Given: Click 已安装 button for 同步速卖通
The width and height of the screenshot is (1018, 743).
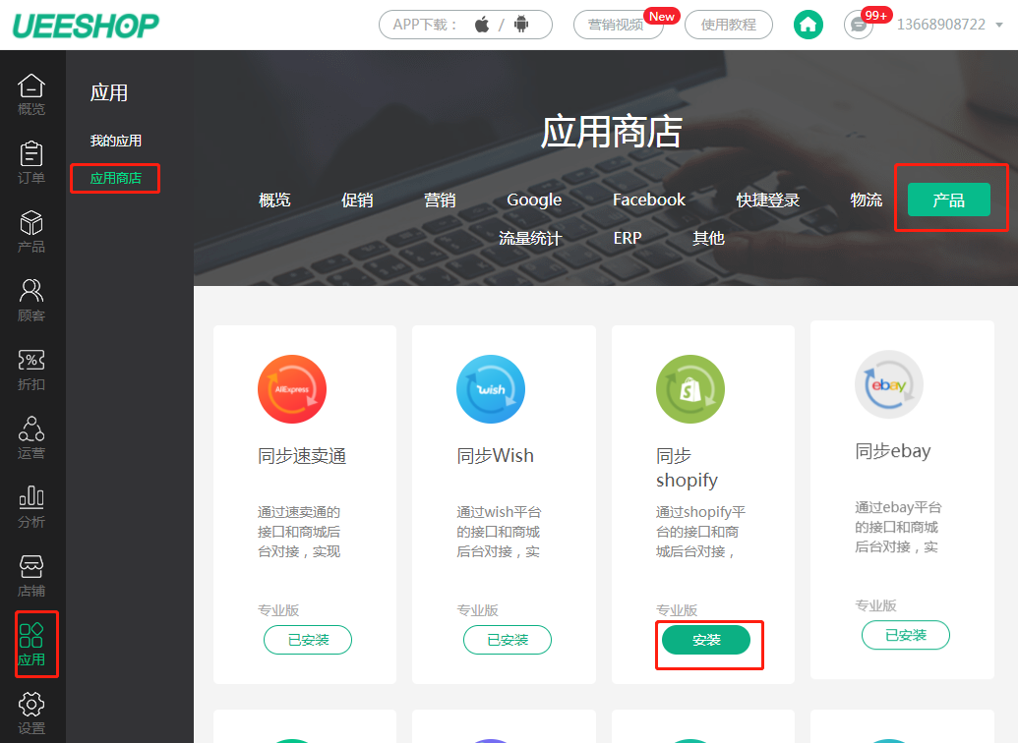Looking at the screenshot, I should (x=308, y=640).
